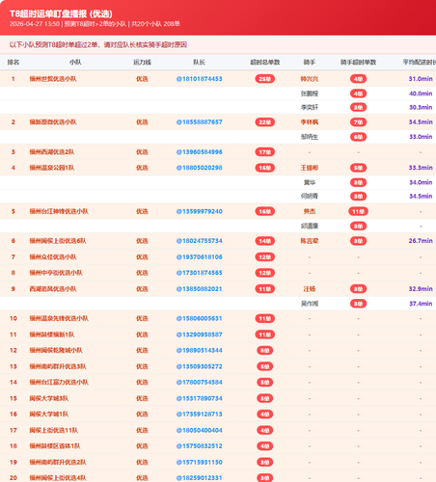Open team leader link @15715931150
The width and height of the screenshot is (436, 482).
click(x=199, y=462)
